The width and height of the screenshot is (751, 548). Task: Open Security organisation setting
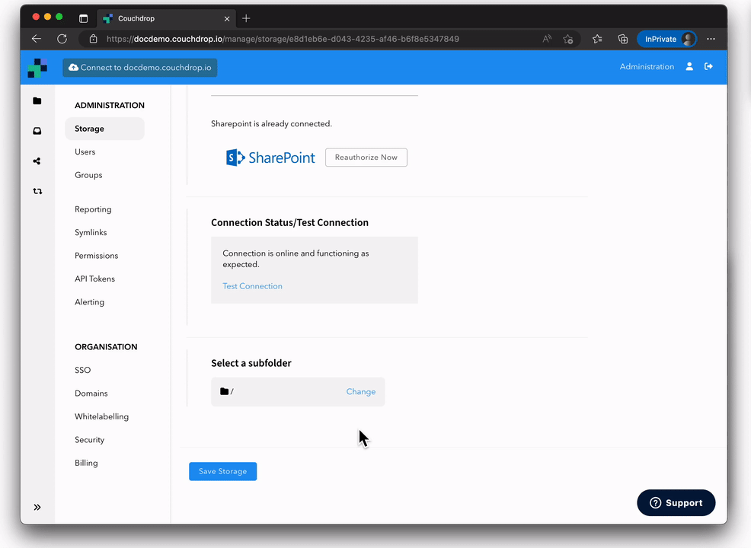point(90,440)
